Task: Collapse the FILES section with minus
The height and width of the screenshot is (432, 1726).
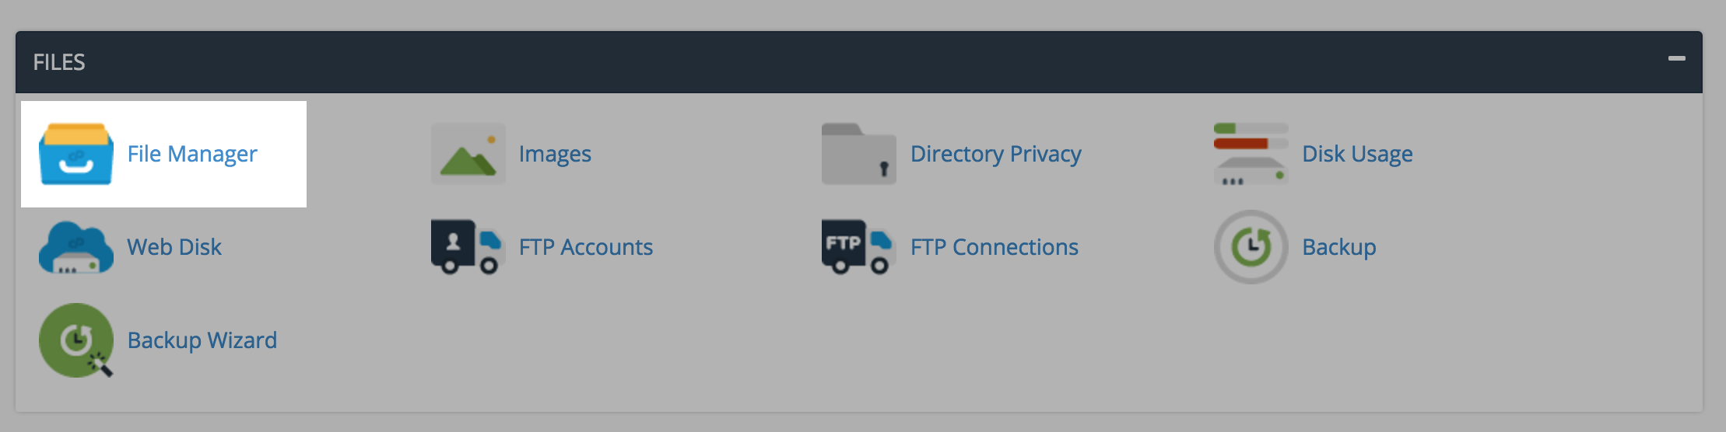Action: click(1677, 58)
